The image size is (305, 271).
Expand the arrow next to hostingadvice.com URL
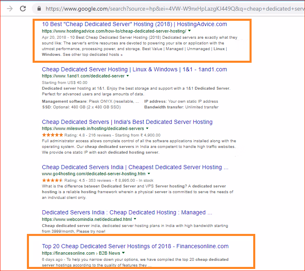[x=190, y=31]
